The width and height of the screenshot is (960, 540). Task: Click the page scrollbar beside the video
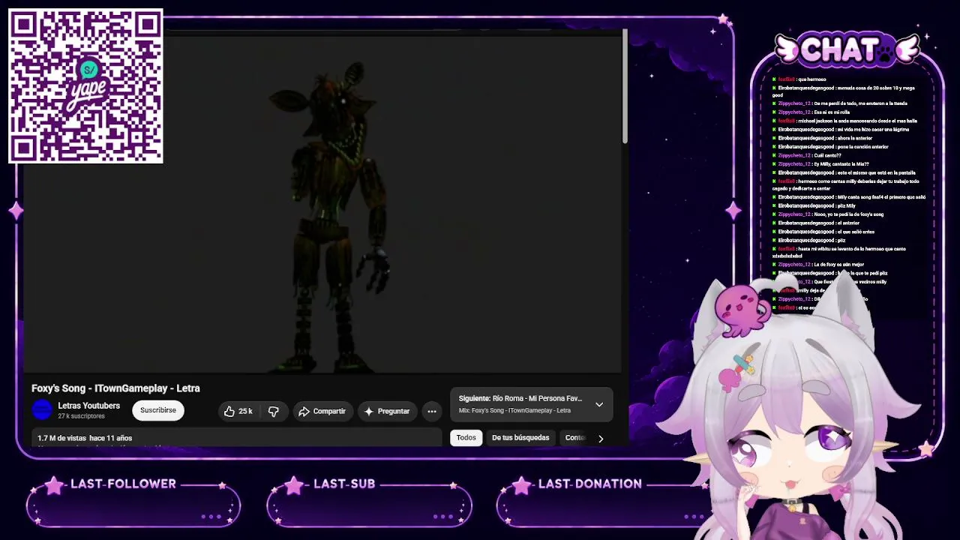tap(625, 86)
